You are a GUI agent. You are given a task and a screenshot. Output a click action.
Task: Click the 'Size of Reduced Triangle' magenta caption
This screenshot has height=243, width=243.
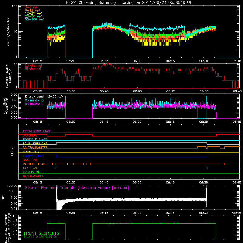77,188
